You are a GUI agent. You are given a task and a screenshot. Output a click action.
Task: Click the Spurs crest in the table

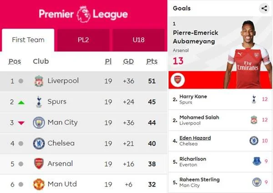39,102
